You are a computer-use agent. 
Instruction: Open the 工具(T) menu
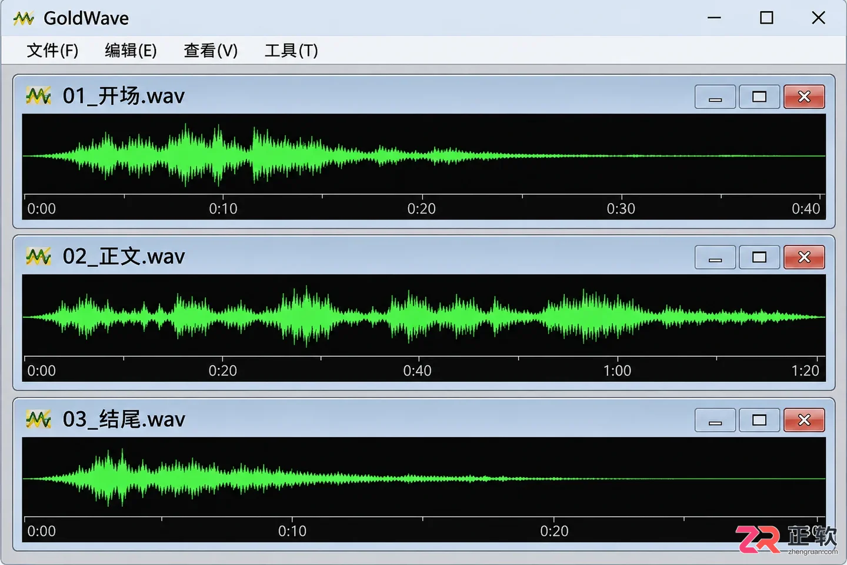[291, 51]
